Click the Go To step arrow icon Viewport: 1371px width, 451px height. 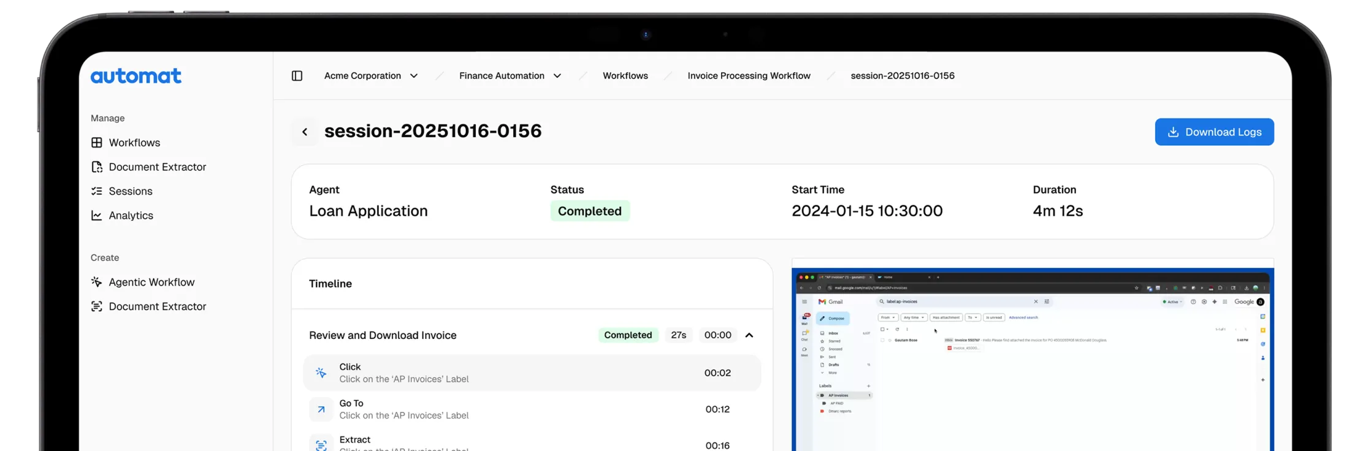(321, 409)
